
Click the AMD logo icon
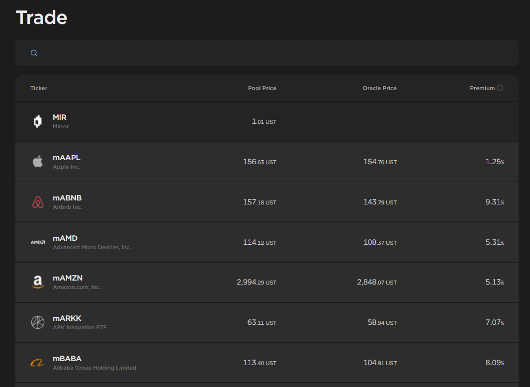tap(38, 242)
